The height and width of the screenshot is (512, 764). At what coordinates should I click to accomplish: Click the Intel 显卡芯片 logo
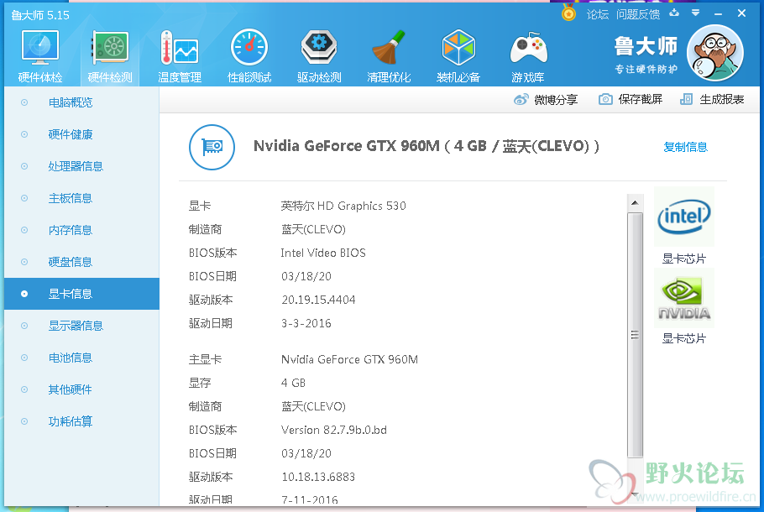coord(684,217)
